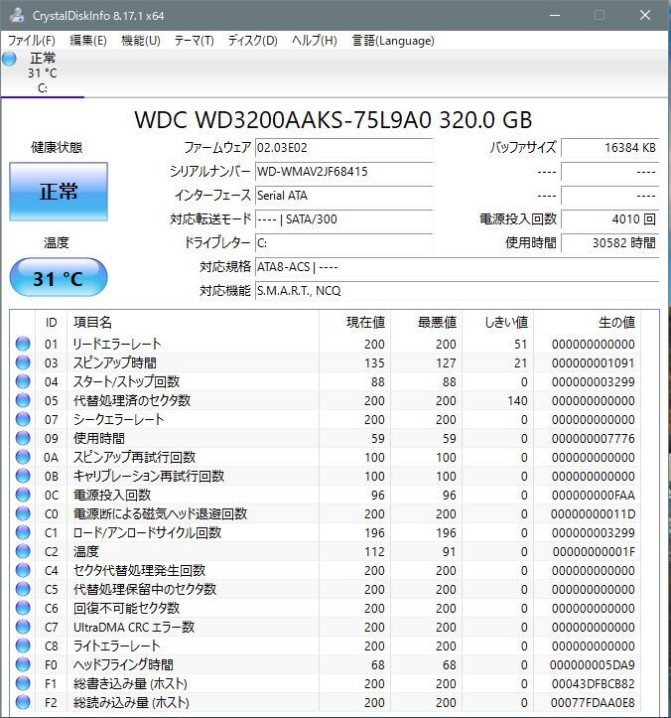The width and height of the screenshot is (671, 718).
Task: Click the status orb for 03 スピンアップ時間
Action: (x=23, y=362)
